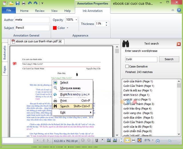Close the Text search panel
Screen dimensions: 183x149
coord(178,44)
